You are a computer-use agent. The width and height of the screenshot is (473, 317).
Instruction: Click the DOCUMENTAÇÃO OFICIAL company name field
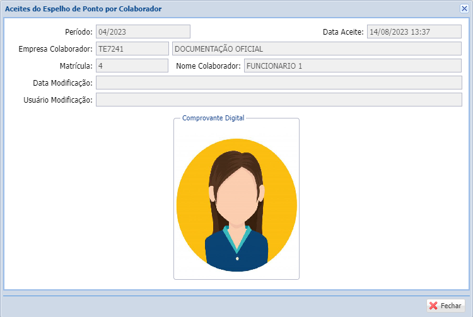[317, 49]
